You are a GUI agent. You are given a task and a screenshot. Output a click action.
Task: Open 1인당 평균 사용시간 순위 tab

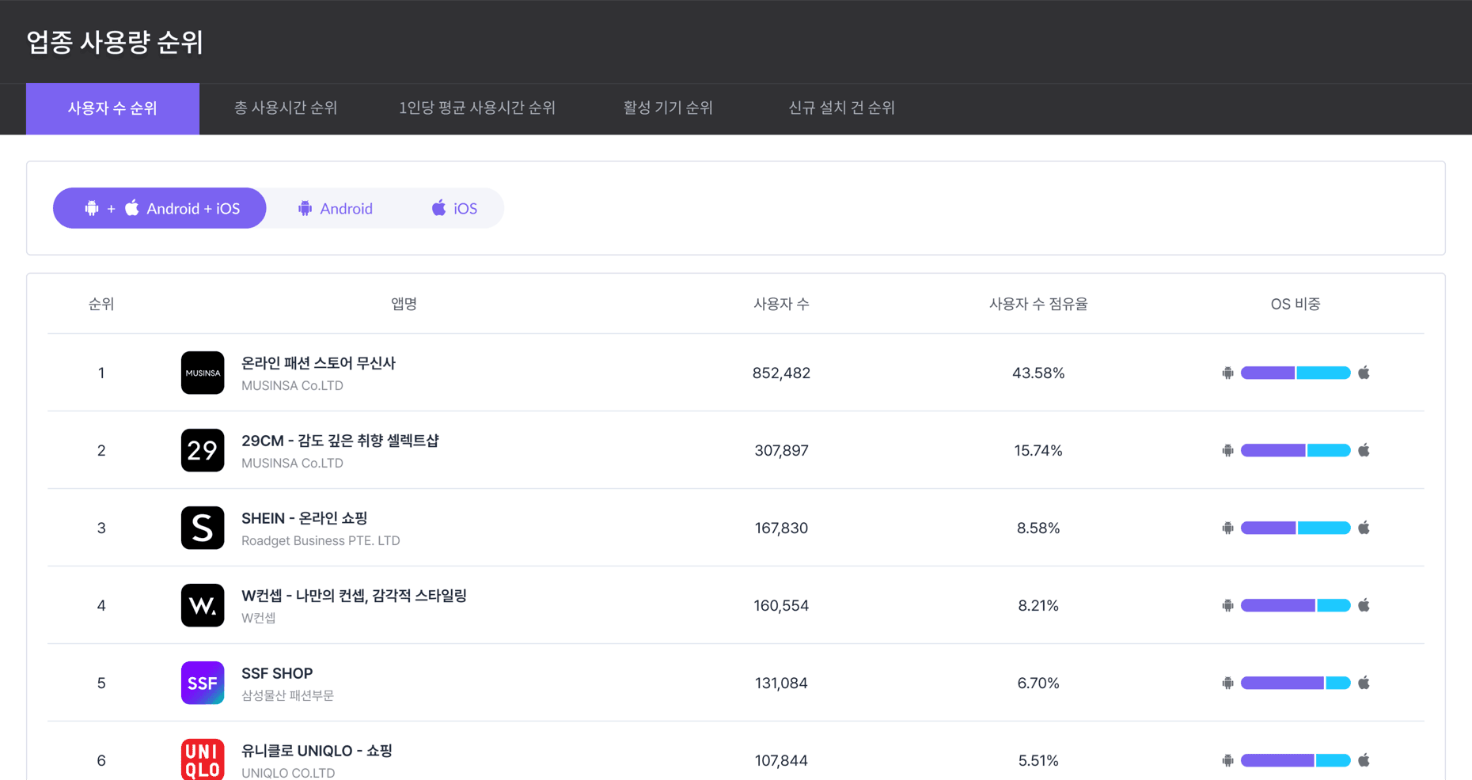(x=477, y=108)
